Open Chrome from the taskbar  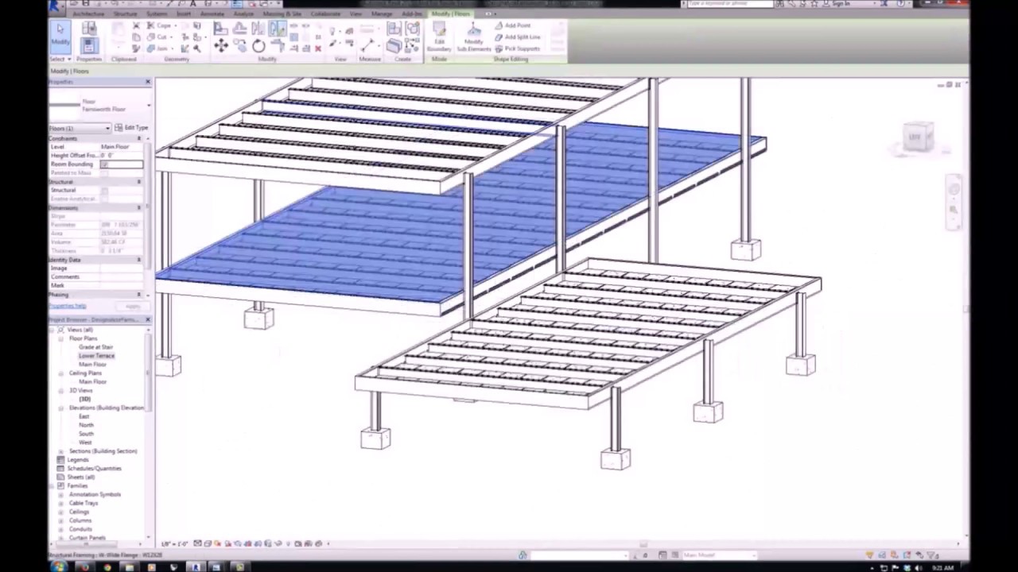click(107, 567)
